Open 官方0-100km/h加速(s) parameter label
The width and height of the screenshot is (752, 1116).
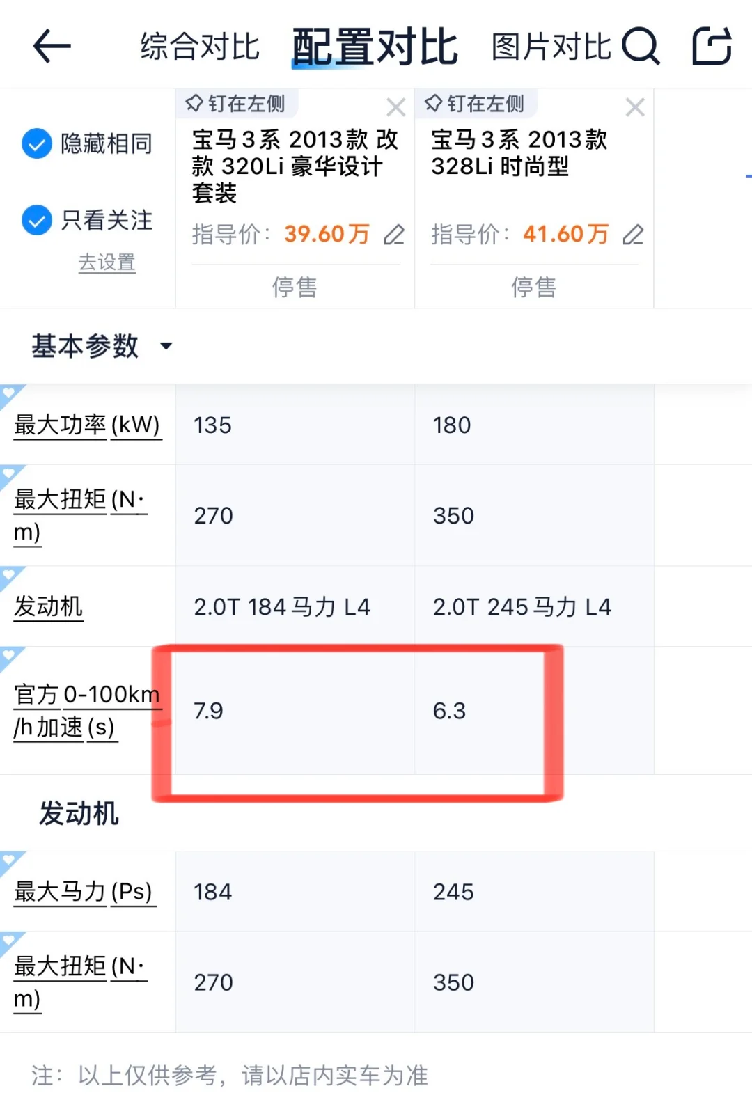[x=87, y=711]
